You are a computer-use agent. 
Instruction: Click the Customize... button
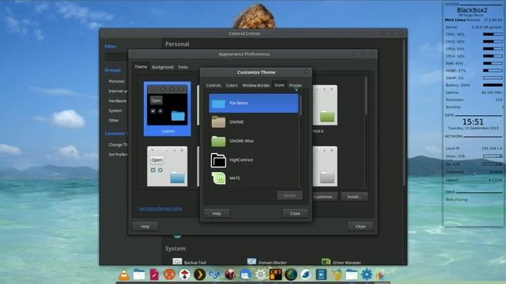(x=324, y=196)
